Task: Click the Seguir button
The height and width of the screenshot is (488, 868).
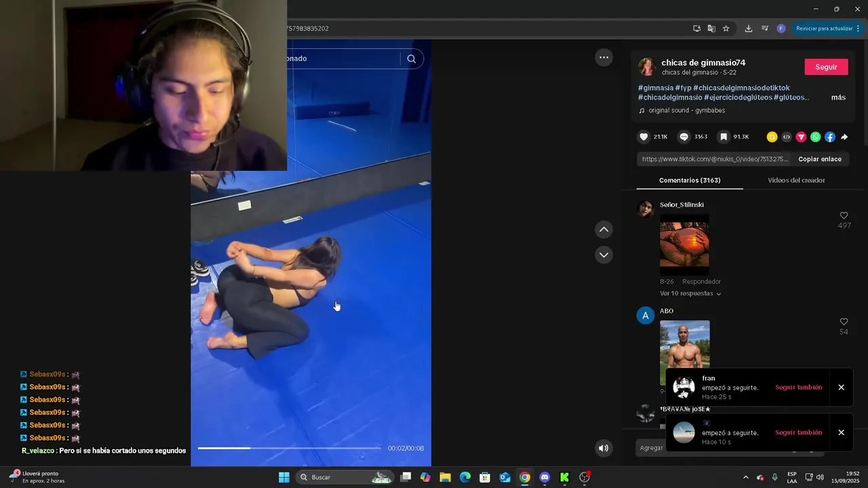Action: pos(826,67)
